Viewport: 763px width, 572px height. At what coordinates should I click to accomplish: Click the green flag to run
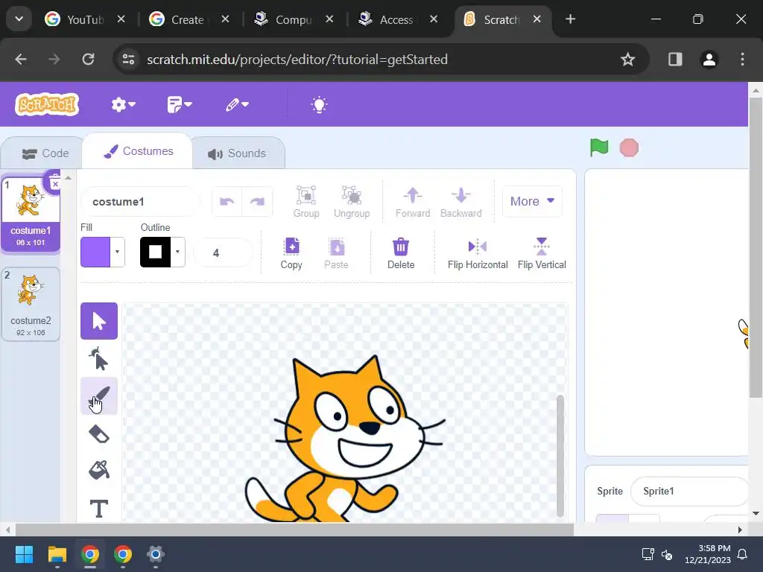click(599, 147)
